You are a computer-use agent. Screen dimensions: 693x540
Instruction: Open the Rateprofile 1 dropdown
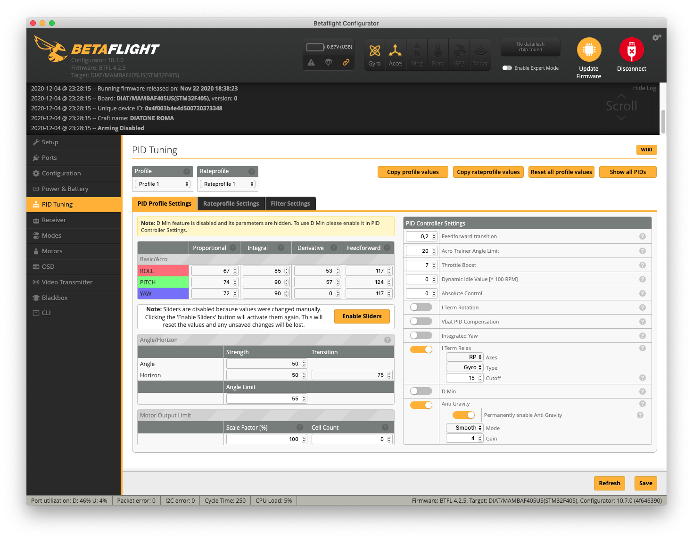tap(228, 184)
